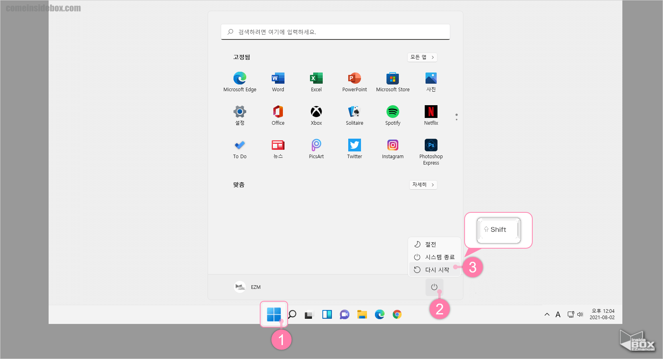Select 다시 시작 (Restart) option
The width and height of the screenshot is (663, 359).
coord(435,270)
